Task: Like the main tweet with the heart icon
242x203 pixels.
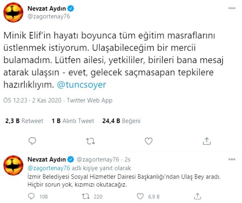Action: (149, 141)
